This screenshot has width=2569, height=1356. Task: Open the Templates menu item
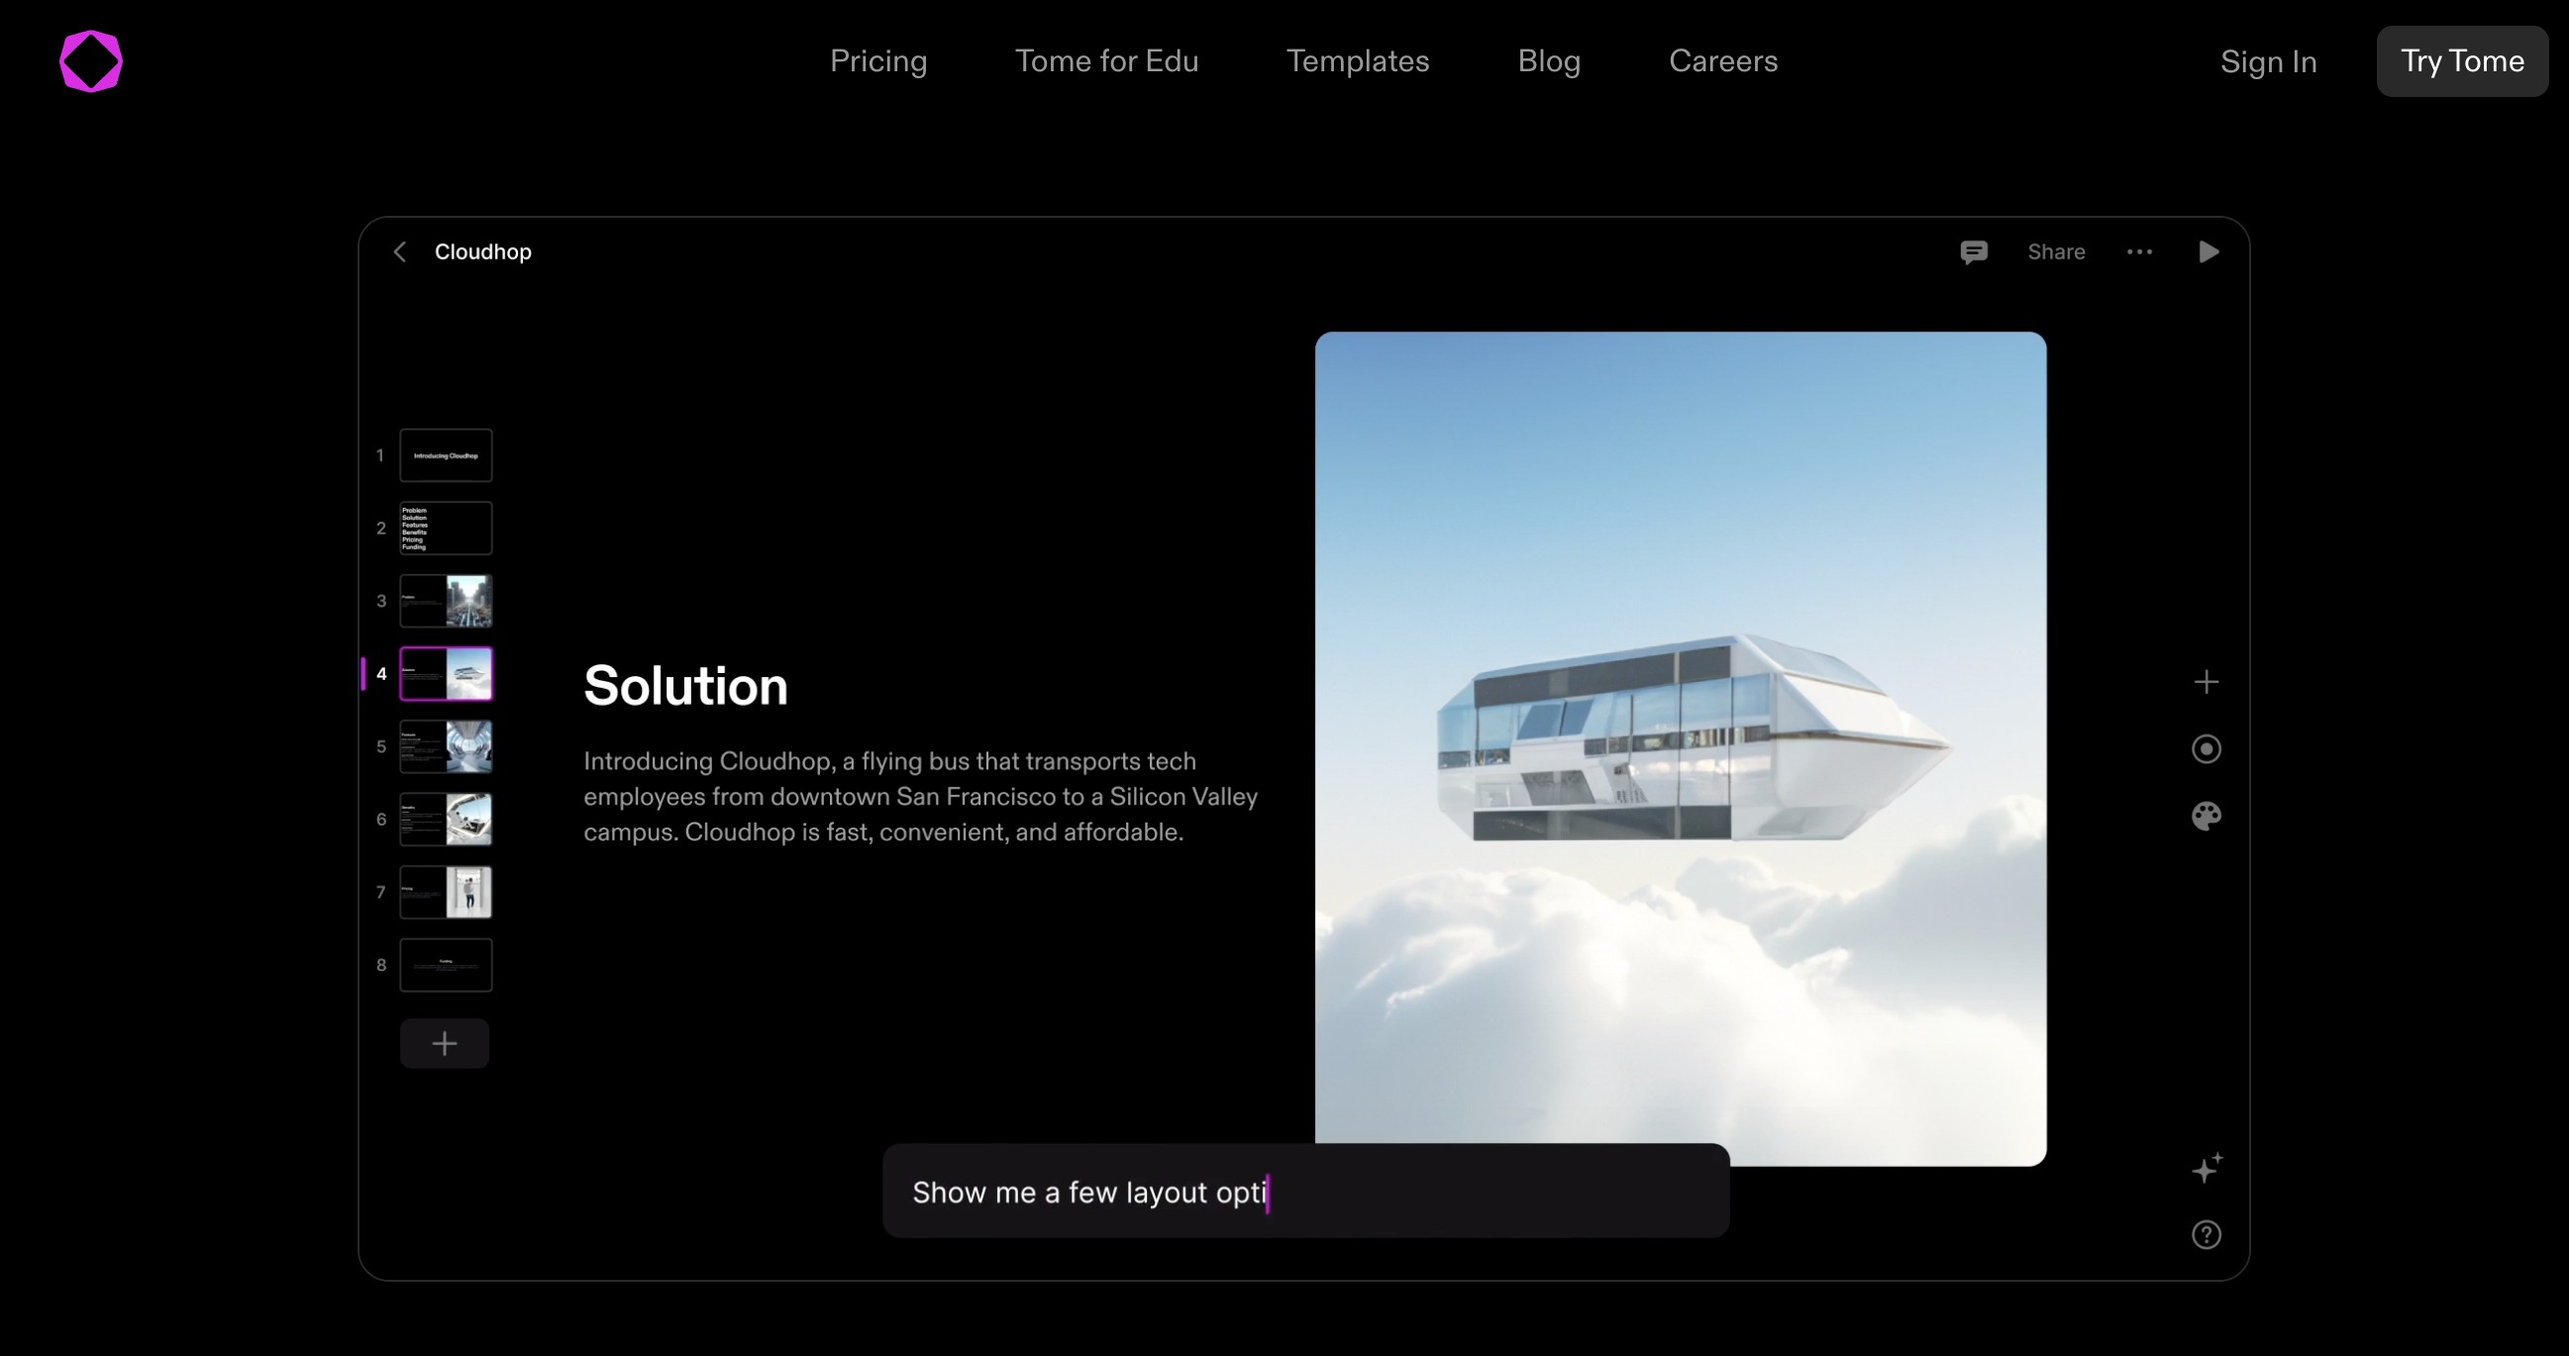pyautogui.click(x=1358, y=61)
